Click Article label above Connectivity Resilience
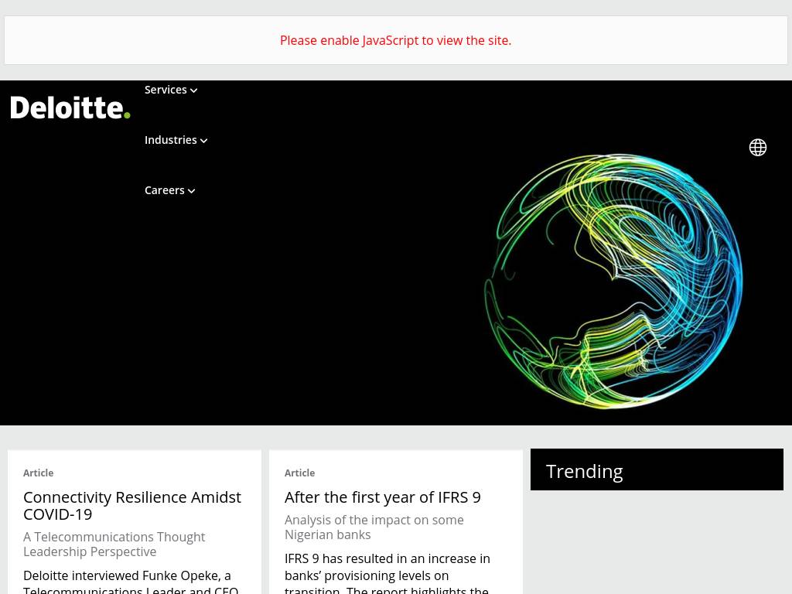Image resolution: width=792 pixels, height=594 pixels. pyautogui.click(x=38, y=473)
